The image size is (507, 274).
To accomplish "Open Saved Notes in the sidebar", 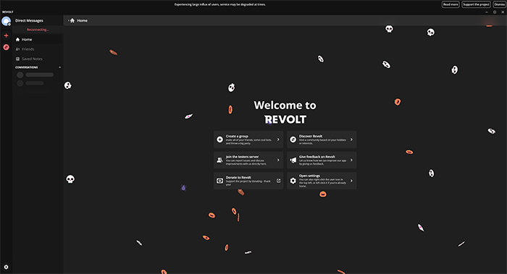I will [x=38, y=59].
